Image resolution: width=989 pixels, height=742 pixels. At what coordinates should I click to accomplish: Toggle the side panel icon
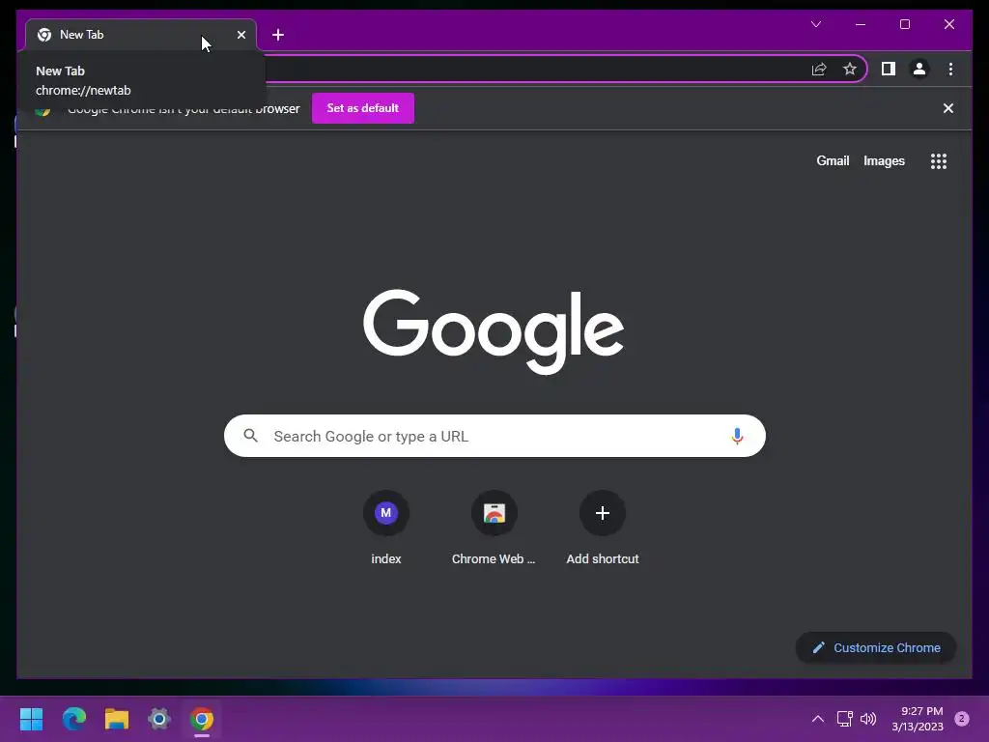coord(889,69)
